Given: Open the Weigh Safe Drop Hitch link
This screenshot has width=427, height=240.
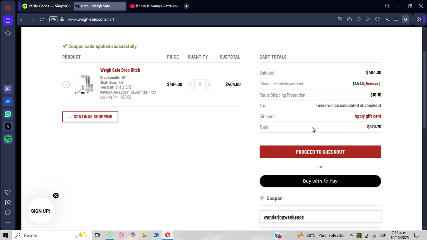Looking at the screenshot, I should coord(120,70).
